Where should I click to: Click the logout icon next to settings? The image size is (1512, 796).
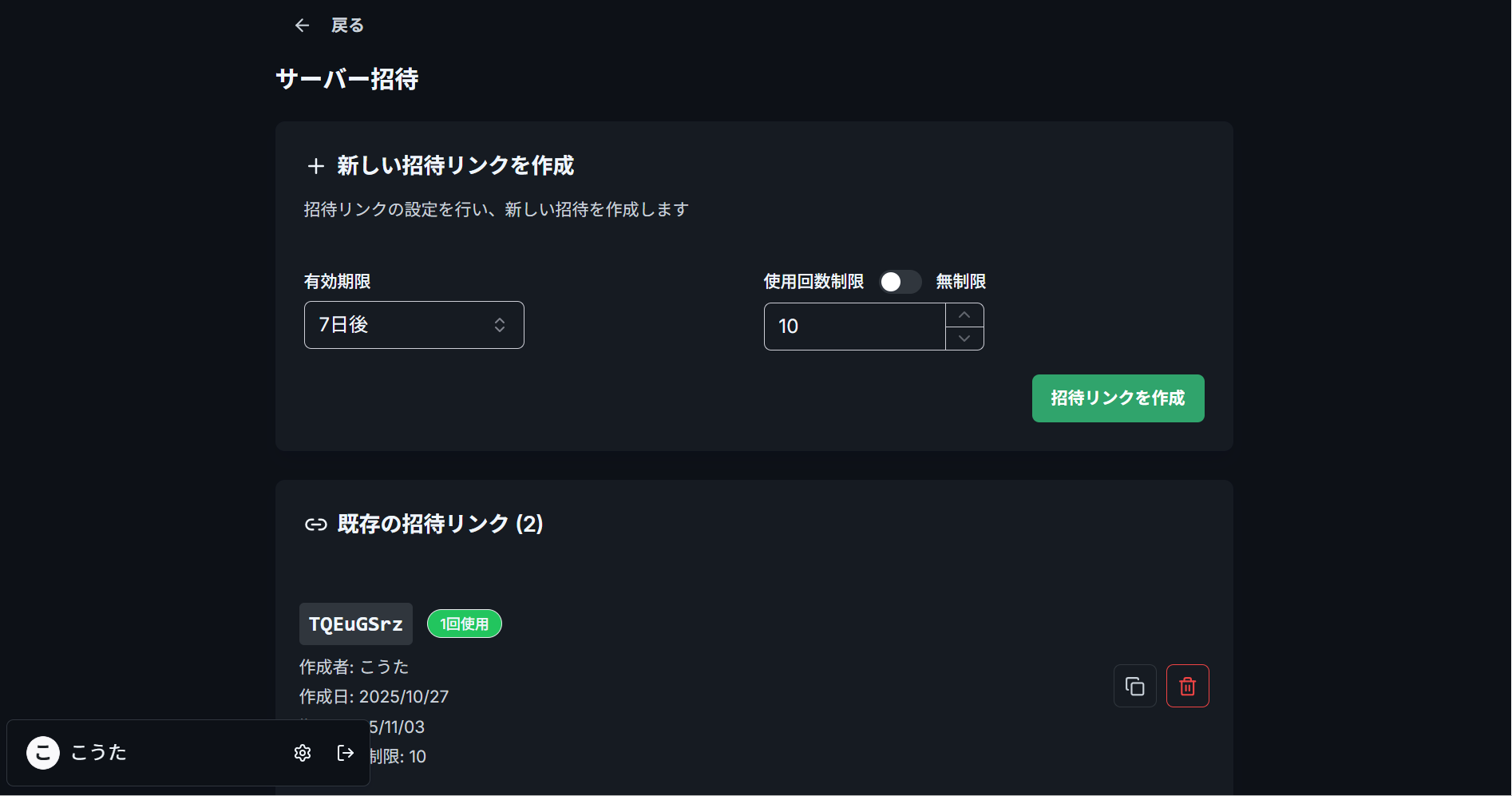(345, 752)
